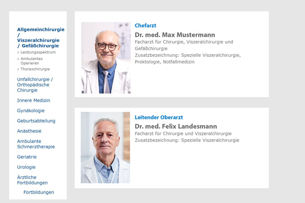Click the name Dr. med. Felix Landesmann
This screenshot has width=305, height=203.
[x=175, y=126]
